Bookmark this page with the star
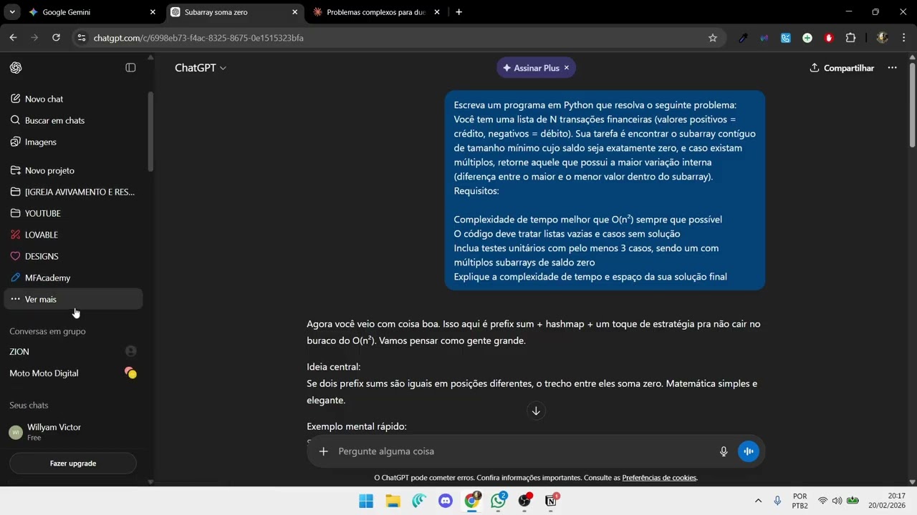Viewport: 917px width, 515px height. (x=713, y=38)
